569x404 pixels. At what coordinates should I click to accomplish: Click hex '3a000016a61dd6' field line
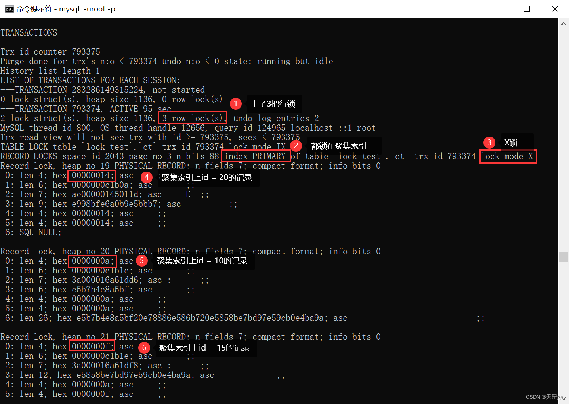pos(107,280)
